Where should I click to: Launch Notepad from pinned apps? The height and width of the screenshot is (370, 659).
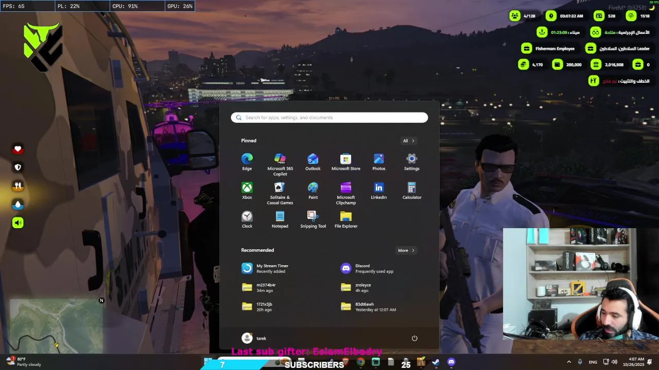coord(280,219)
